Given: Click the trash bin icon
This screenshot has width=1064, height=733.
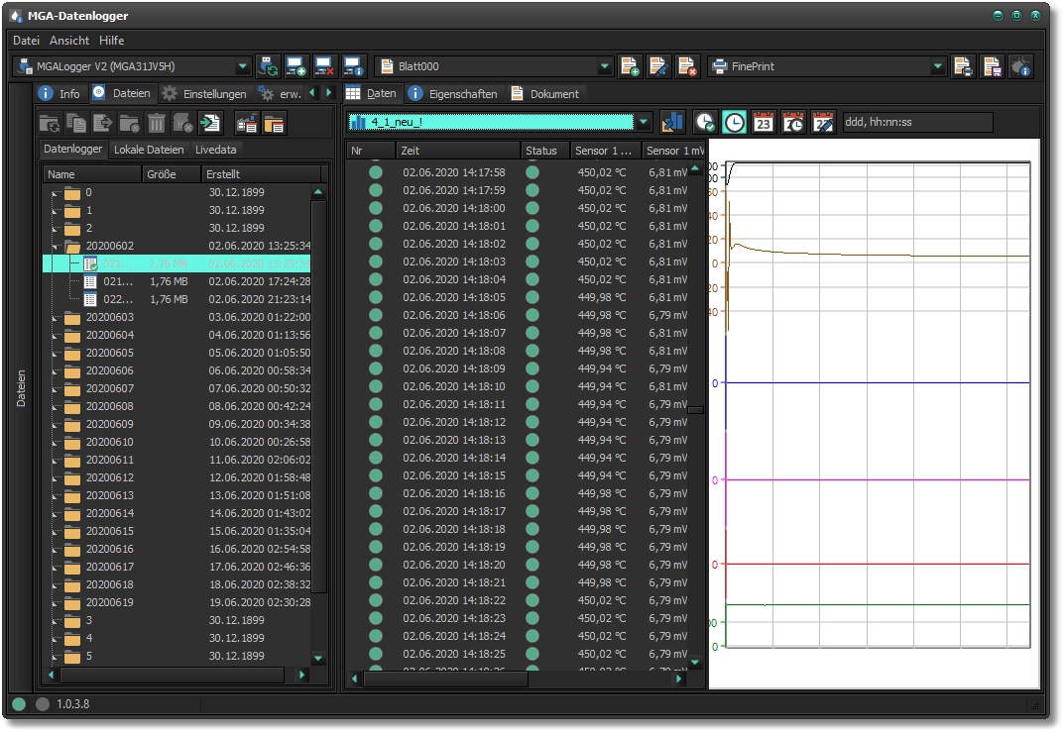Looking at the screenshot, I should pyautogui.click(x=156, y=124).
